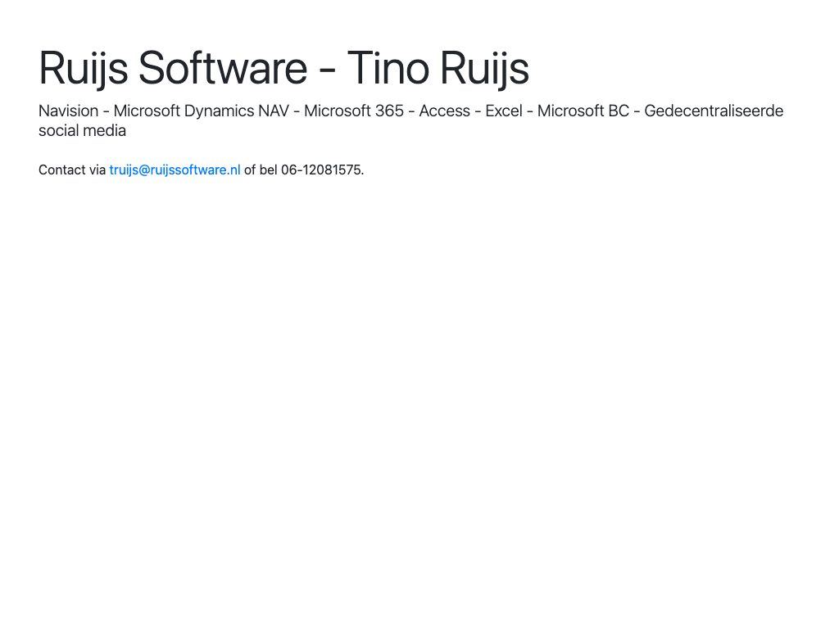Click the "of bel" text
This screenshot has width=839, height=629.
click(261, 170)
